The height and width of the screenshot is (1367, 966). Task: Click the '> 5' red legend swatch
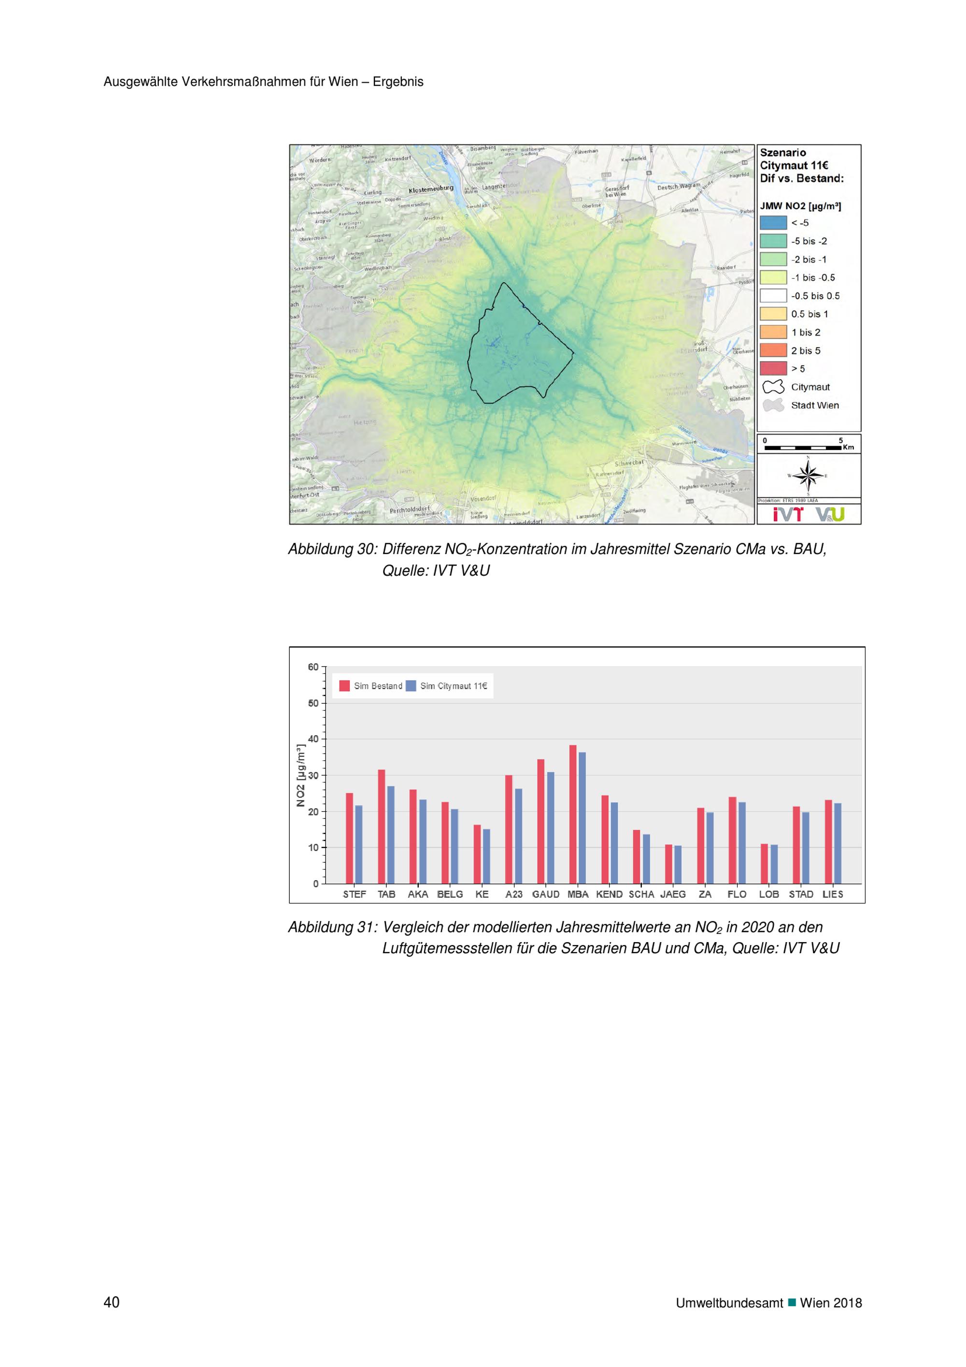click(773, 369)
